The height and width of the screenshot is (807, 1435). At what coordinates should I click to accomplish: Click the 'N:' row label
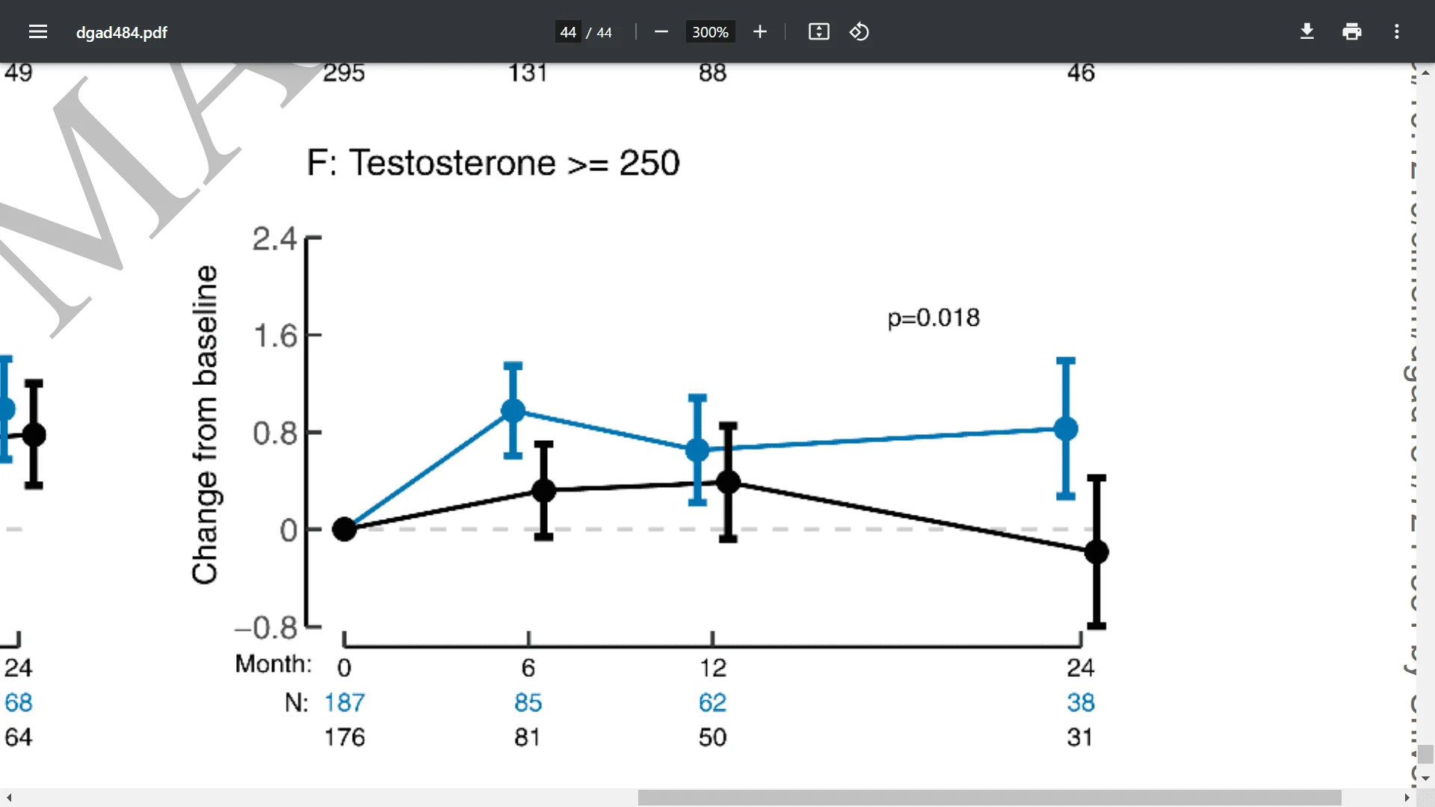297,702
